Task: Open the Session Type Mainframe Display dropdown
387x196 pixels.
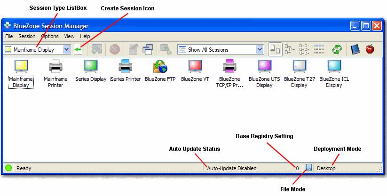Action: 66,50
